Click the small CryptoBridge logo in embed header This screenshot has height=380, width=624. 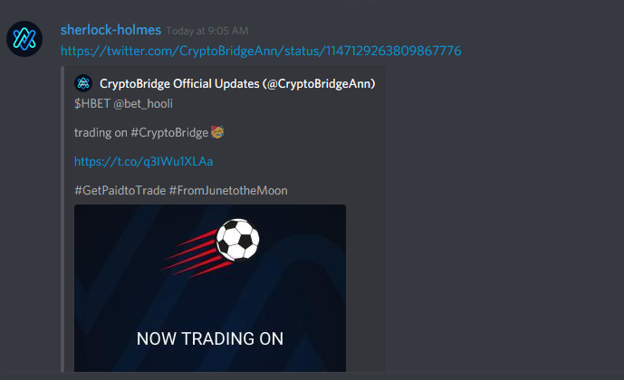pos(83,83)
